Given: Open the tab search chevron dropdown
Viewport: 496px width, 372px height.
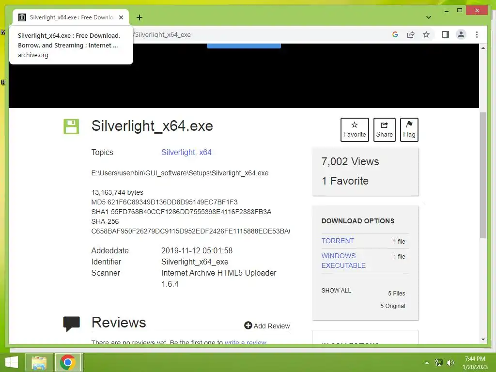Looking at the screenshot, I should (429, 17).
